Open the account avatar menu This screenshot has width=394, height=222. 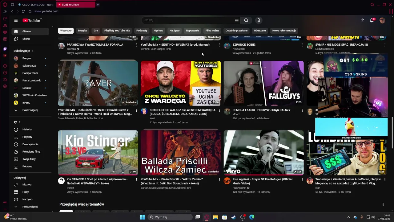click(382, 20)
